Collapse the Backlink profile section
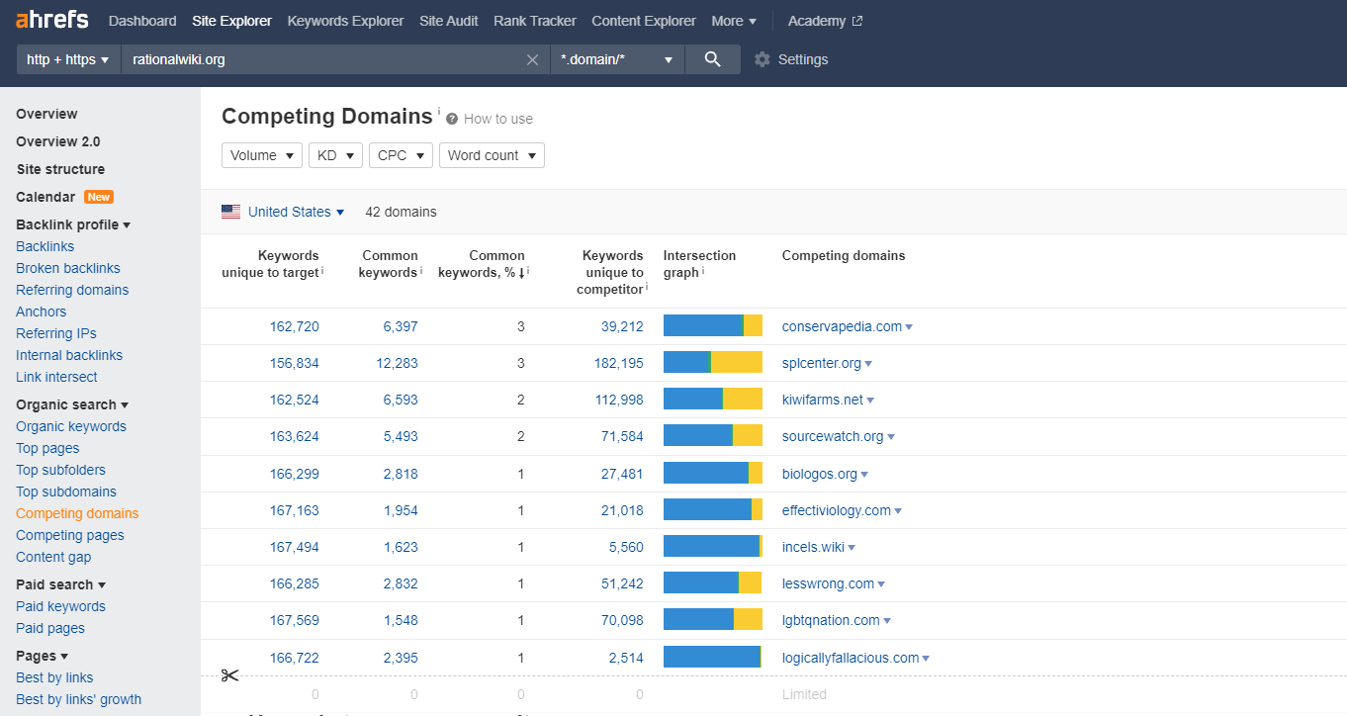 pos(73,224)
